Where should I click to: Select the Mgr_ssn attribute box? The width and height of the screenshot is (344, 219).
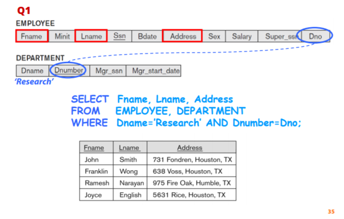(108, 71)
